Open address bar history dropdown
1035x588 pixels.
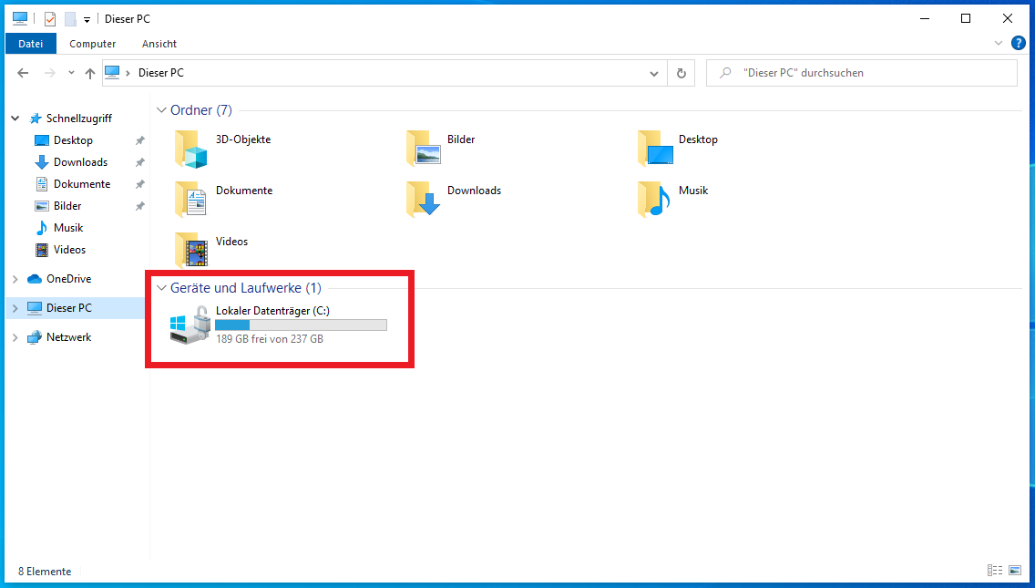653,73
